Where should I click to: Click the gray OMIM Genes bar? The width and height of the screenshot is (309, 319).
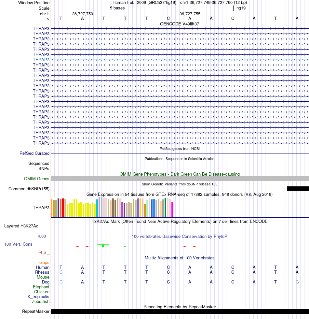180,179
